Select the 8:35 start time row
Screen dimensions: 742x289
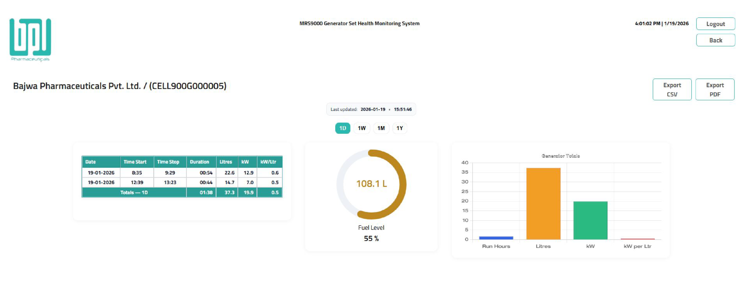137,173
